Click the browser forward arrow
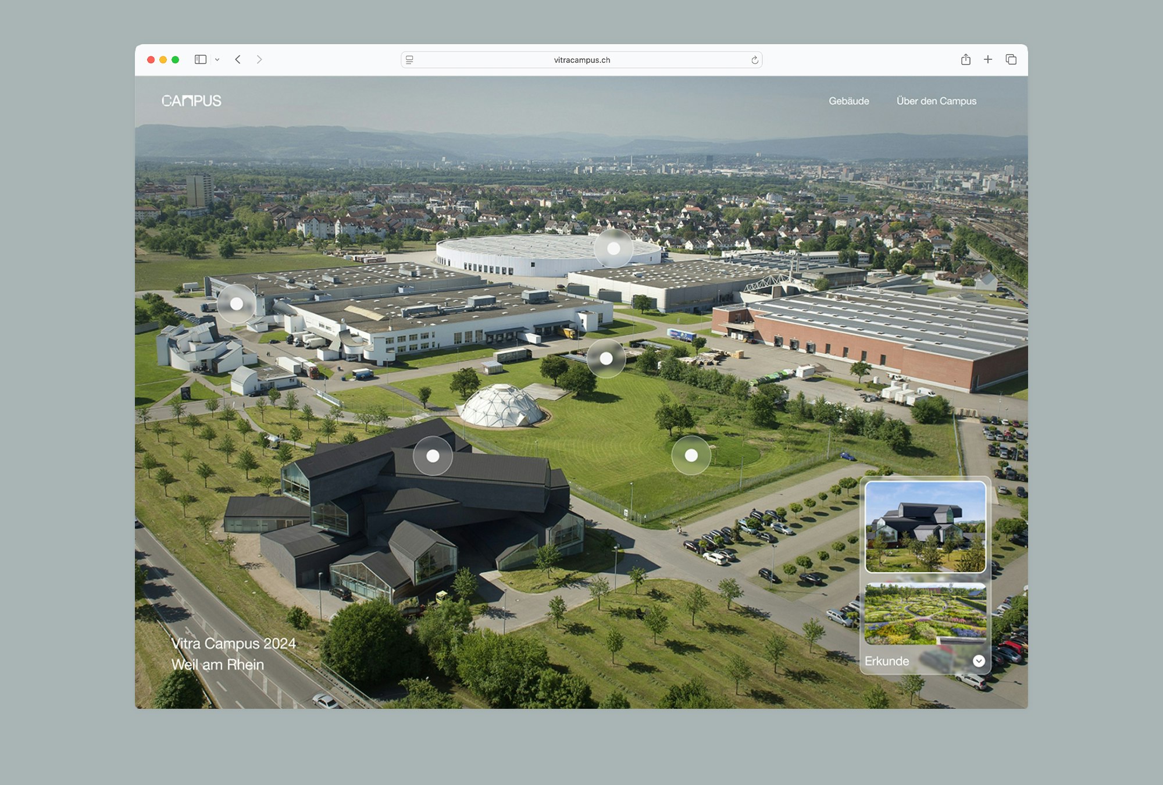 pyautogui.click(x=259, y=59)
